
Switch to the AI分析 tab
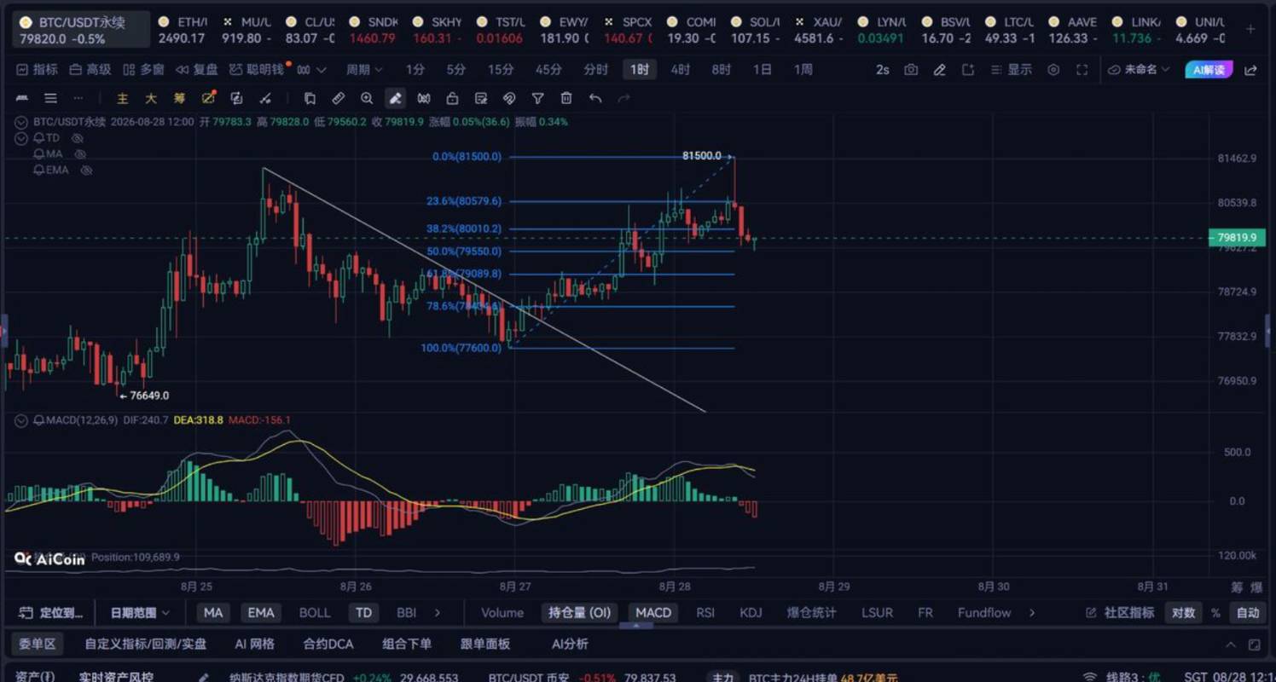point(570,644)
